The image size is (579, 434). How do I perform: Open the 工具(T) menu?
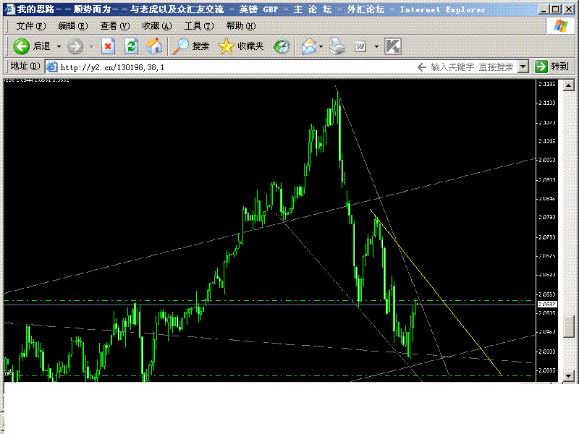[x=199, y=26]
